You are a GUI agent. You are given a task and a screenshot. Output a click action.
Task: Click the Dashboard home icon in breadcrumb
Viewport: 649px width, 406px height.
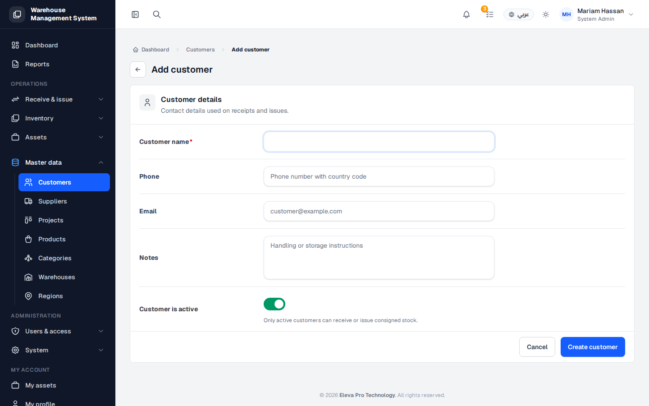[136, 50]
